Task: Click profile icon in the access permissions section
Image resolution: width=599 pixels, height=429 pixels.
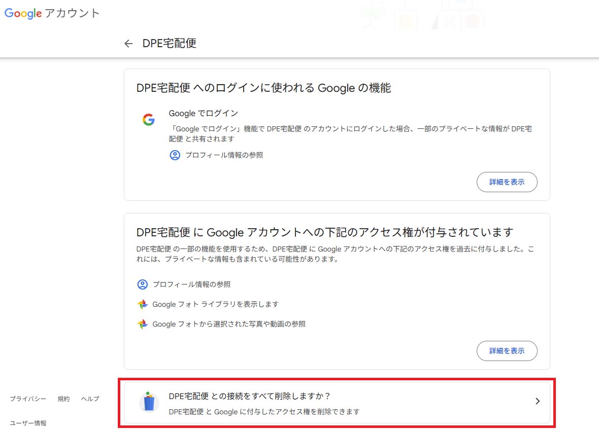Action: click(142, 284)
